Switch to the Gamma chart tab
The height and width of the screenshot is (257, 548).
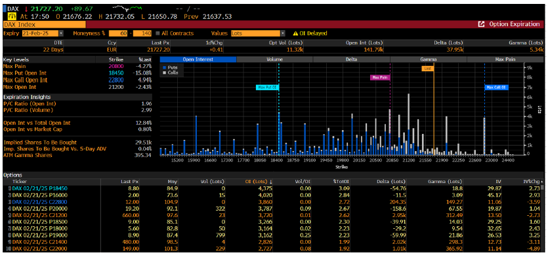(x=429, y=60)
